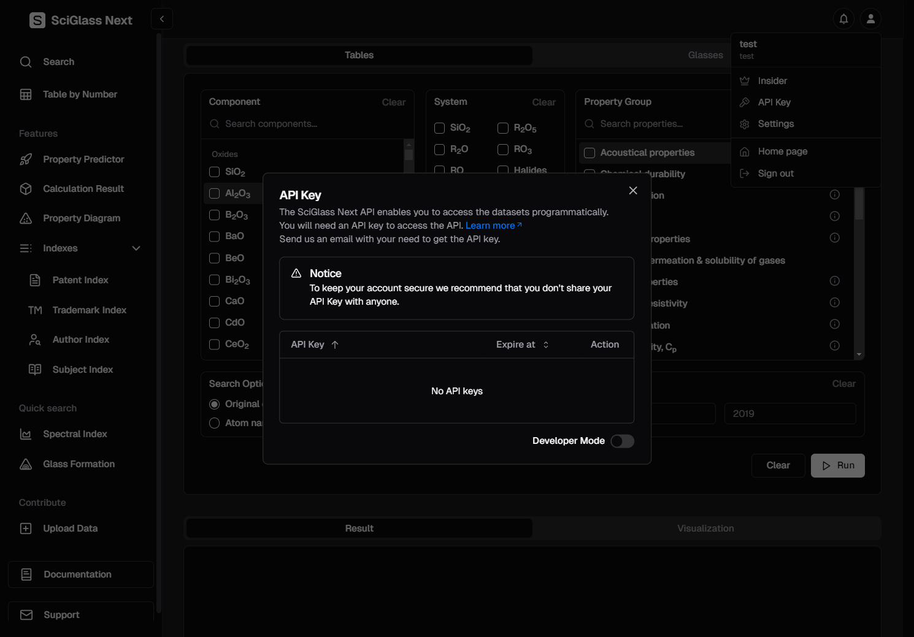The height and width of the screenshot is (637, 914).
Task: Click the notification bell icon
Action: [x=843, y=19]
